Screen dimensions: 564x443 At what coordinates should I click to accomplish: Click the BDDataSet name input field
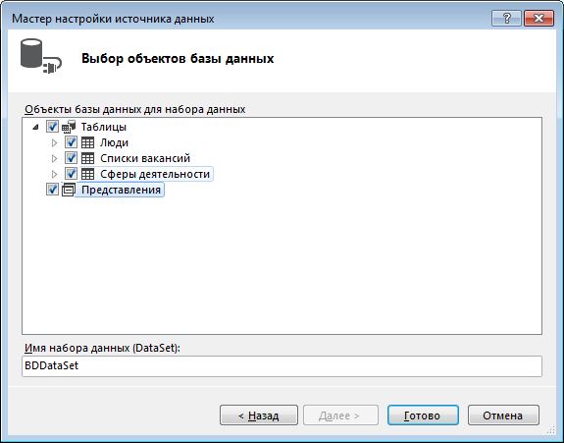(282, 366)
